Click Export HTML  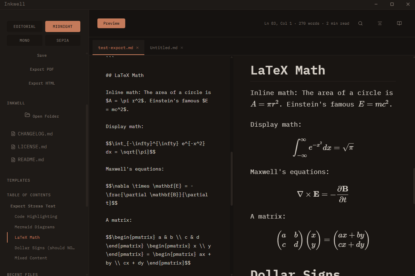click(42, 83)
